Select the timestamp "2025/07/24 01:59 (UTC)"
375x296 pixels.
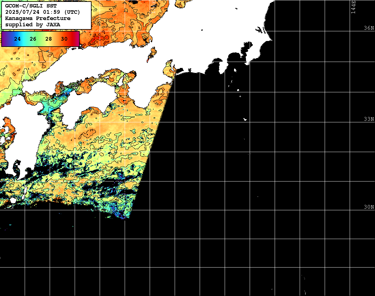42,12
